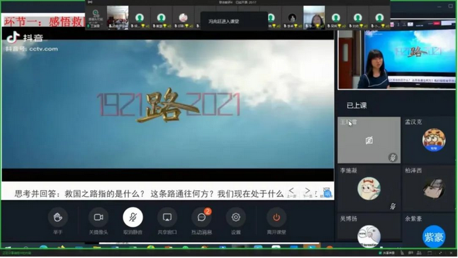The height and width of the screenshot is (258, 458).
Task: Click 余紫豪 blue avatar
Action: 434,236
